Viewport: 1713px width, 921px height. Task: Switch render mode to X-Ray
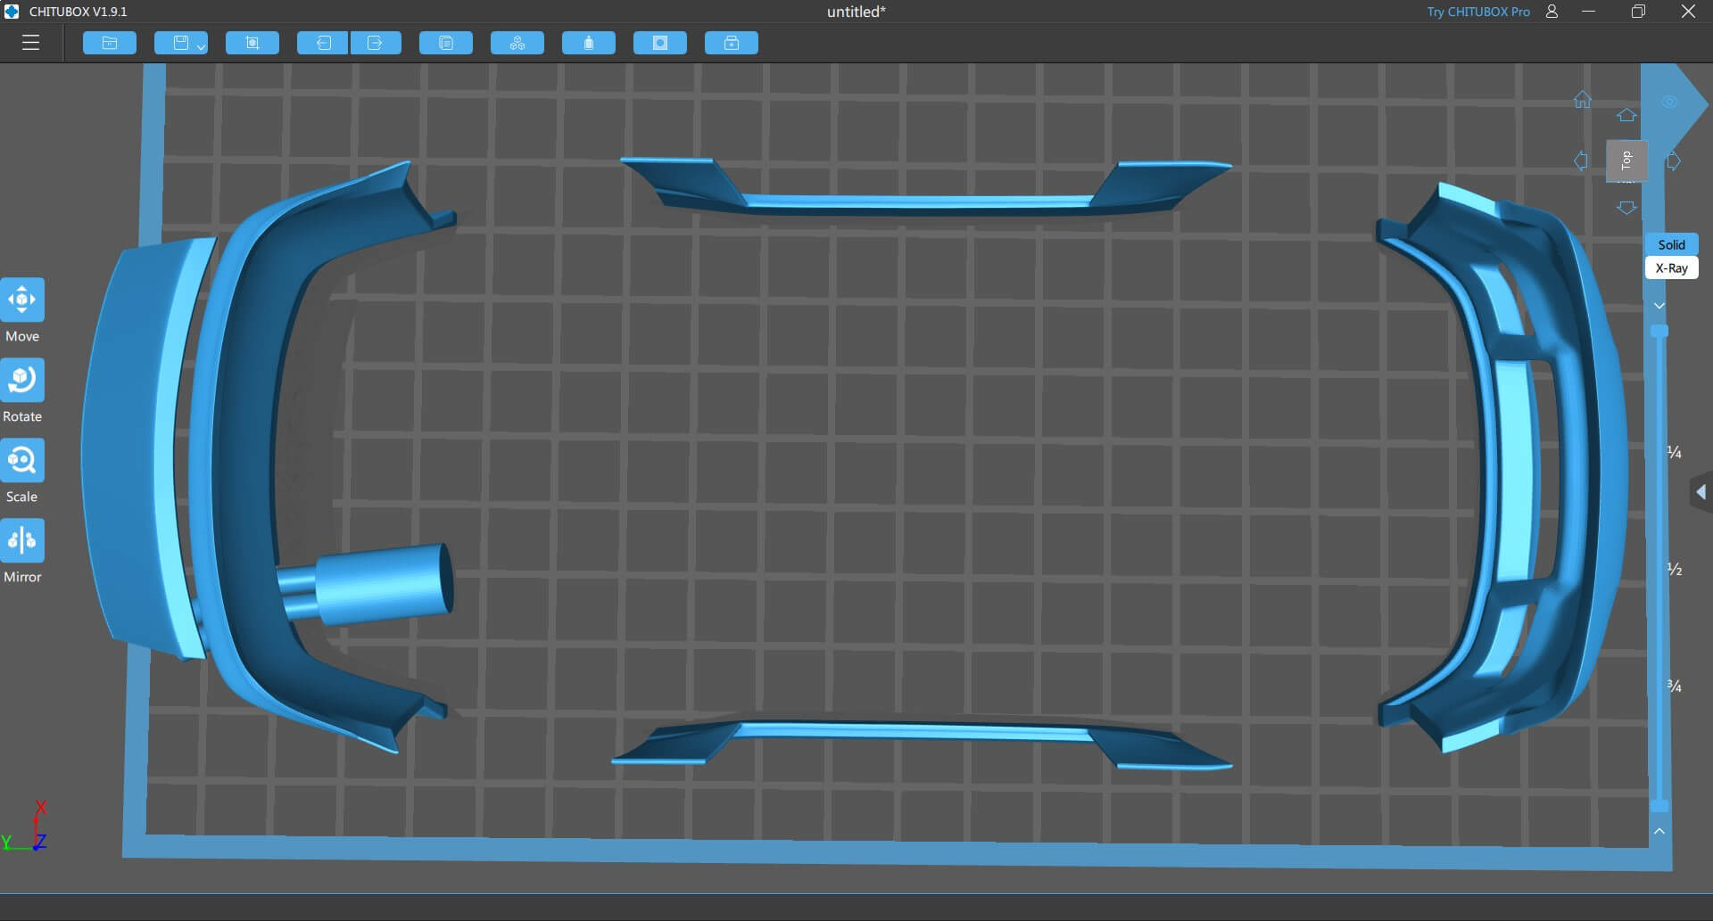1671,268
